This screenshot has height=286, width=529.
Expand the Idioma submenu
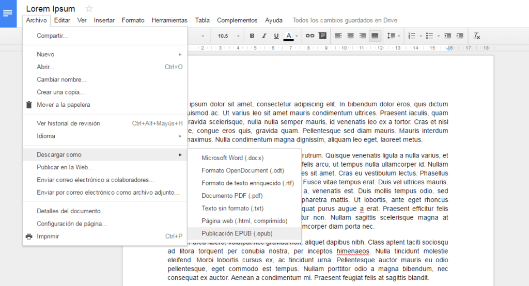105,136
